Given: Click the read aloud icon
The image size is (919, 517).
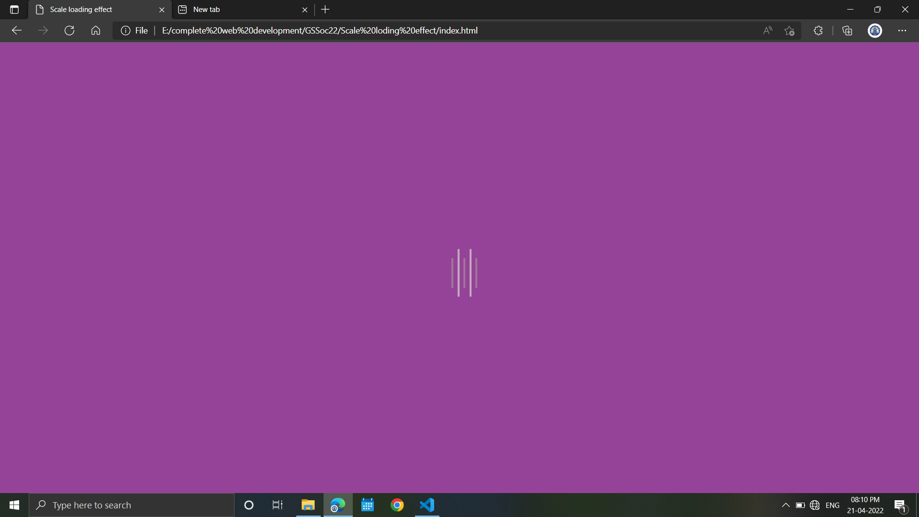Looking at the screenshot, I should (x=767, y=30).
